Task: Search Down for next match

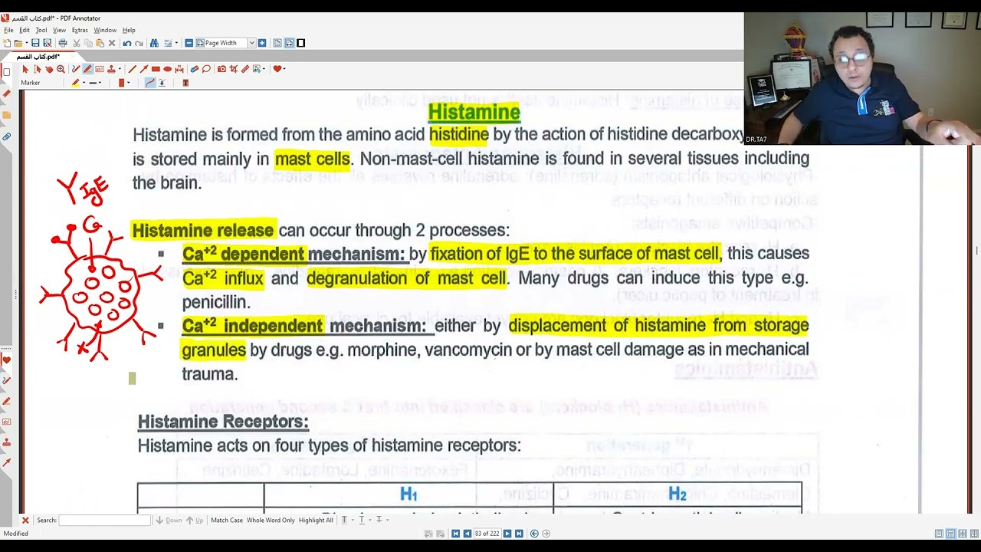Action: 169,520
